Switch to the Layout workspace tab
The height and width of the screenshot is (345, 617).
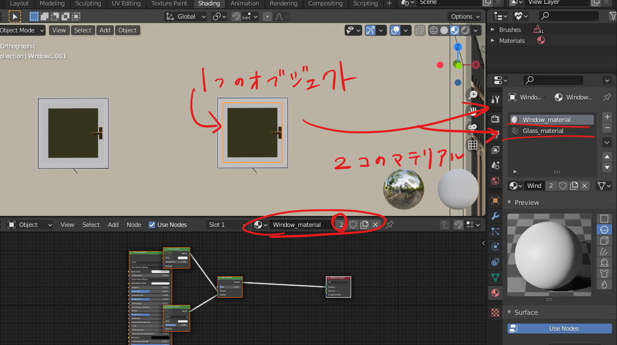(19, 3)
